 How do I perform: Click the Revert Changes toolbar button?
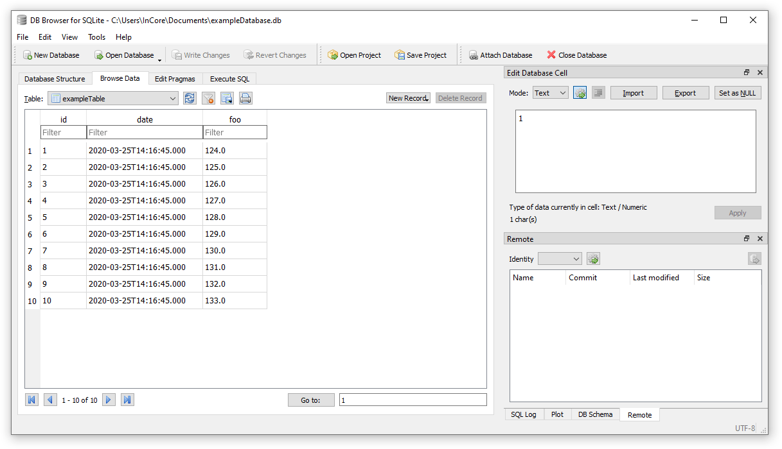[275, 55]
